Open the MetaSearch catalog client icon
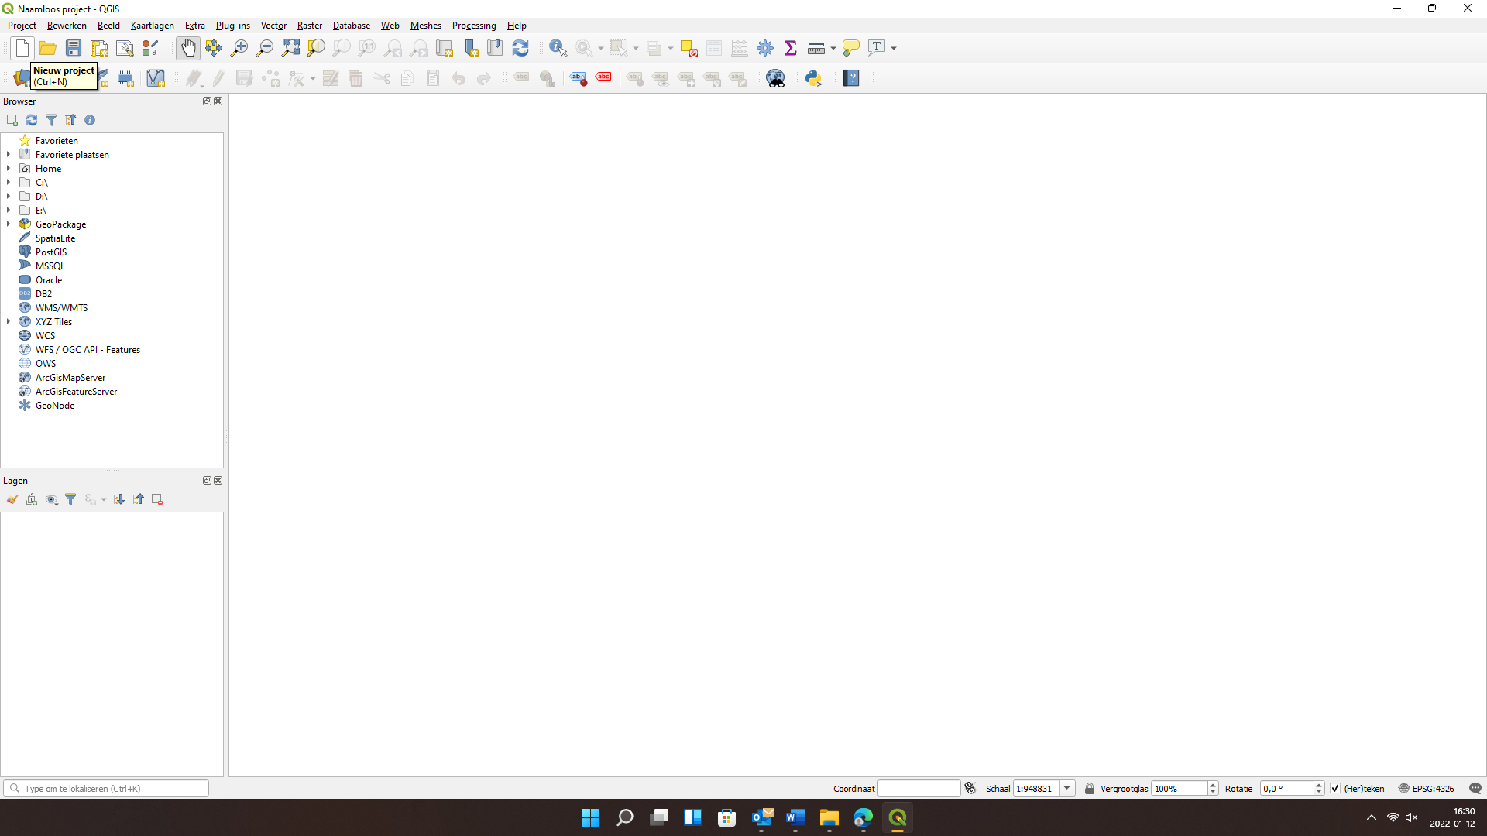This screenshot has width=1487, height=836. point(775,78)
